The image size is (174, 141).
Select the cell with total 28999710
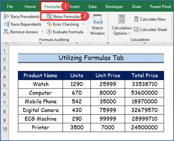pos(145,119)
